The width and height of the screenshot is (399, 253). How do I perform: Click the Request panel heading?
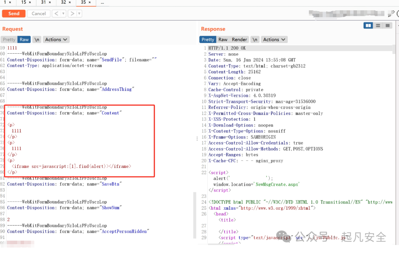pyautogui.click(x=13, y=29)
